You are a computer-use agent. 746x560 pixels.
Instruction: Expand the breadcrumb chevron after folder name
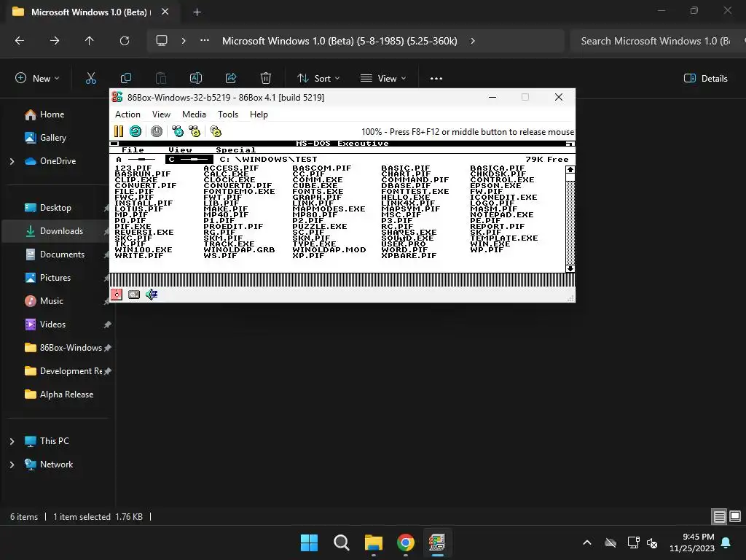[472, 41]
